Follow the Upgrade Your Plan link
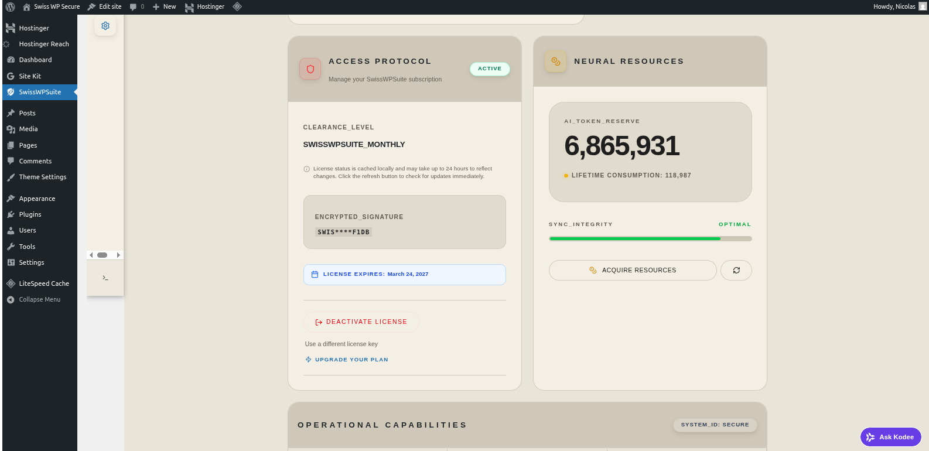 (351, 360)
